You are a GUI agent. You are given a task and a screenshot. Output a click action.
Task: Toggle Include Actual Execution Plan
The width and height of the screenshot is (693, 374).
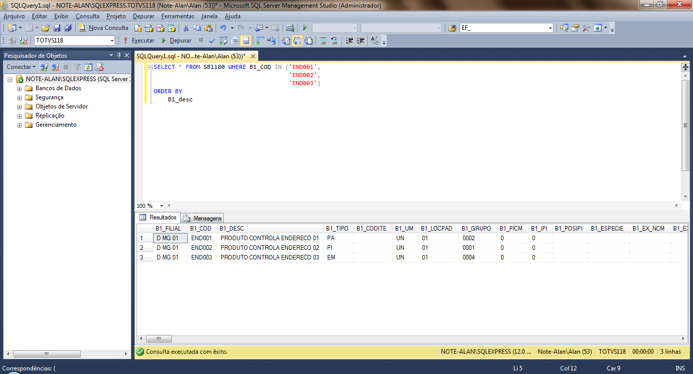(x=260, y=41)
